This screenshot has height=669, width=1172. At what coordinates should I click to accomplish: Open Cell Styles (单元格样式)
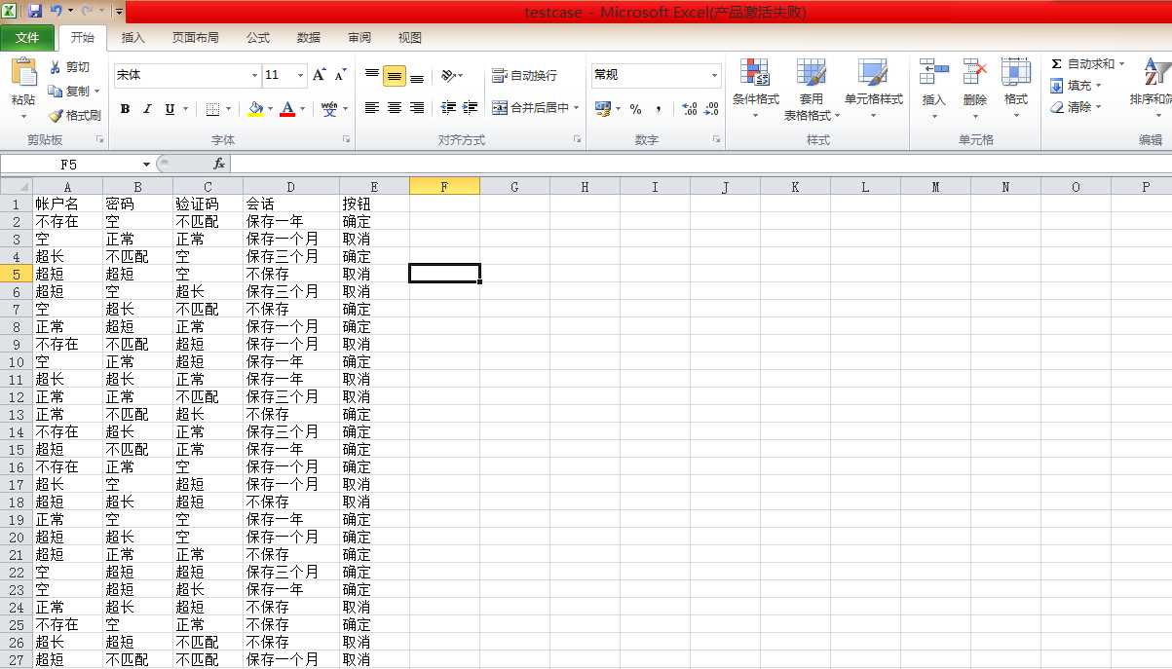tap(873, 90)
